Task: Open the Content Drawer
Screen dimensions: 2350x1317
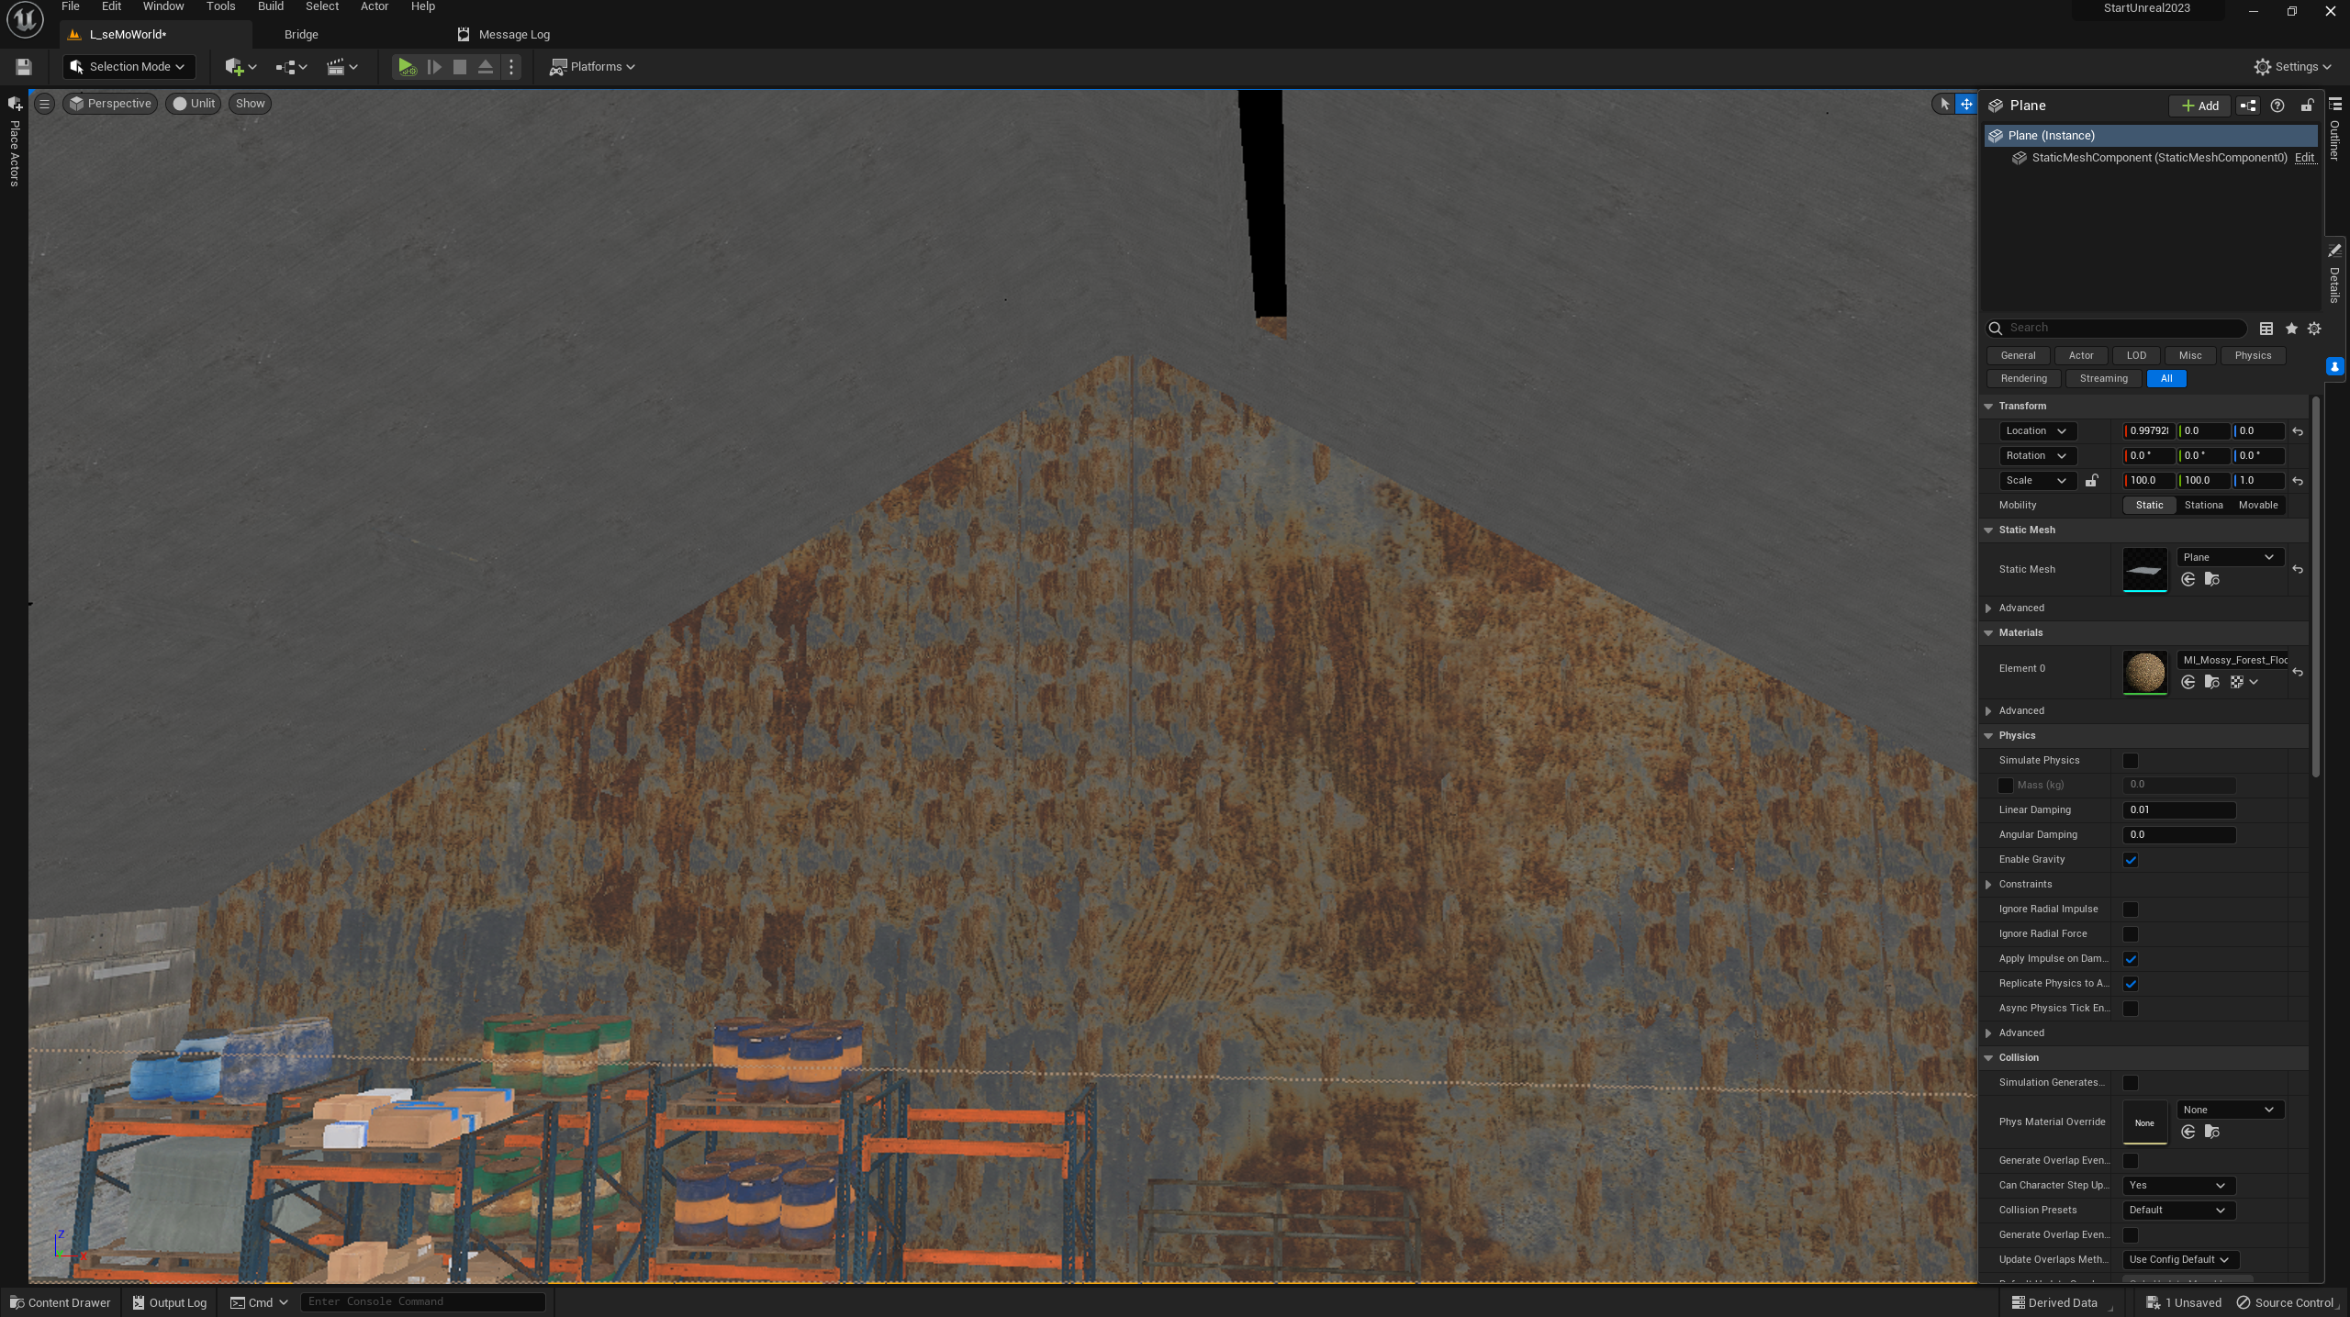Action: tap(61, 1302)
